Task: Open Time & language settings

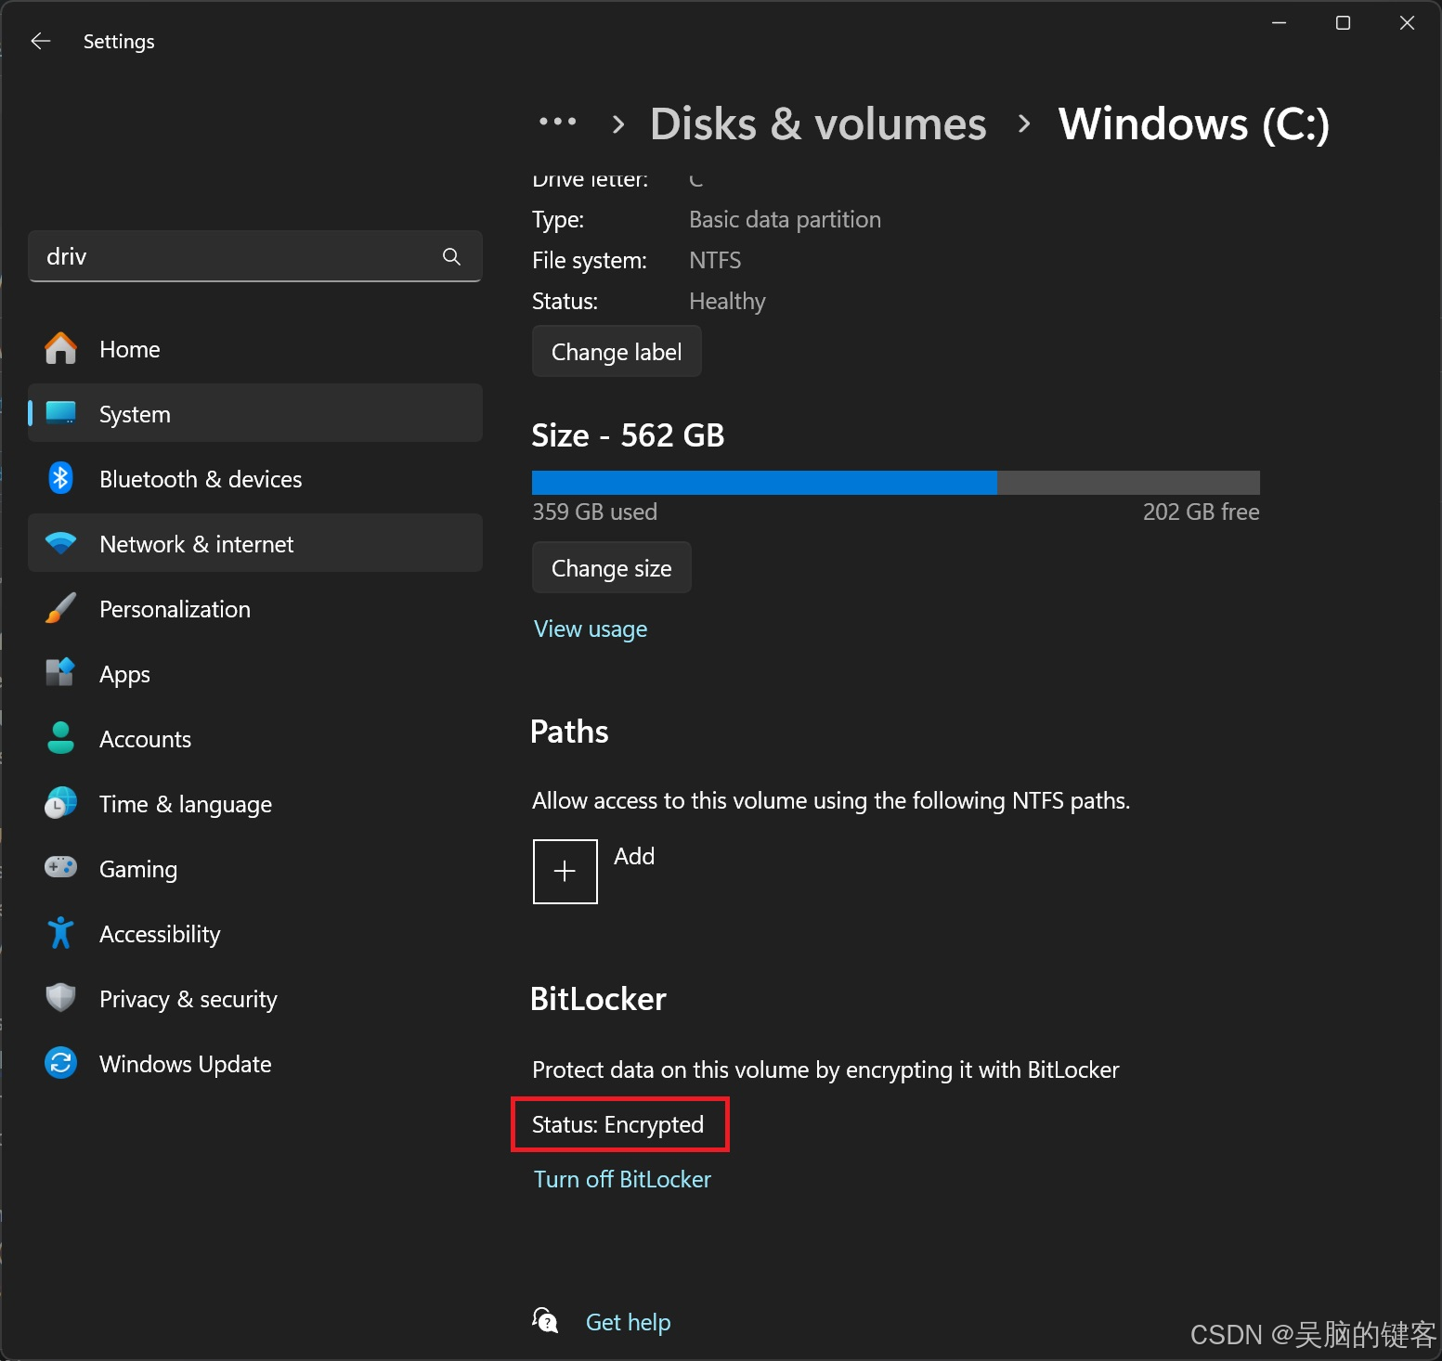Action: [255, 803]
